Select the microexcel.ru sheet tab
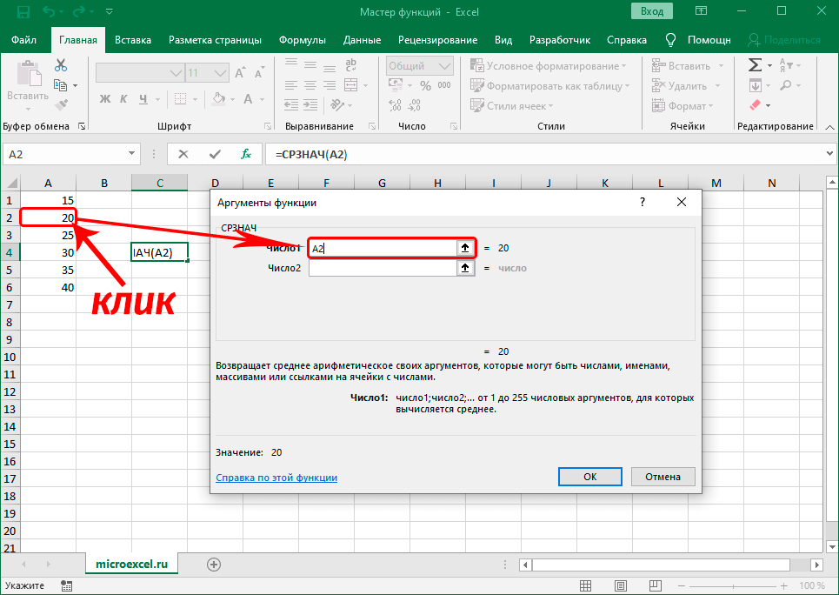Screen dimensions: 839x595 coord(131,564)
